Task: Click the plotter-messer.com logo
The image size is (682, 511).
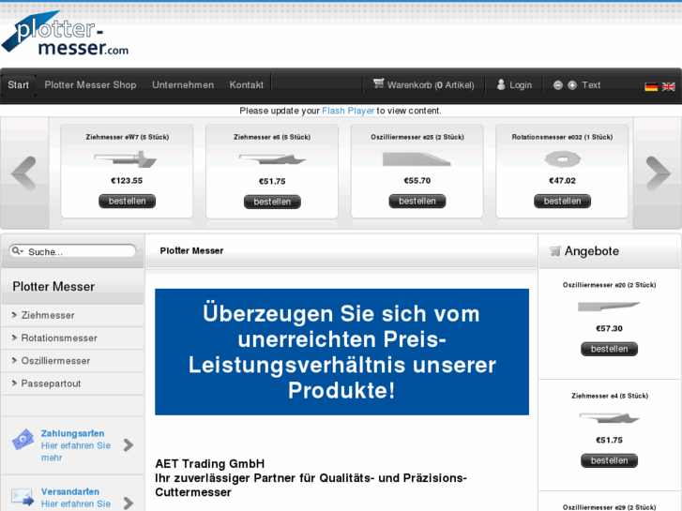Action: [66, 34]
